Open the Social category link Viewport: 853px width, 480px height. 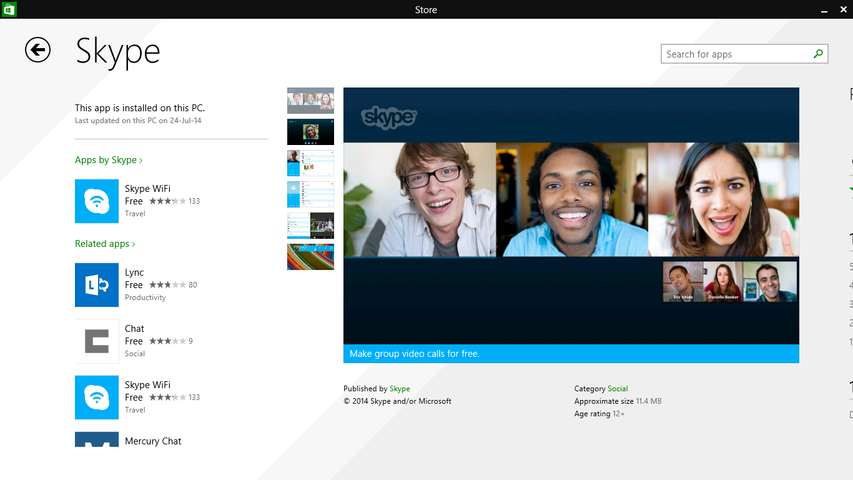click(x=618, y=389)
